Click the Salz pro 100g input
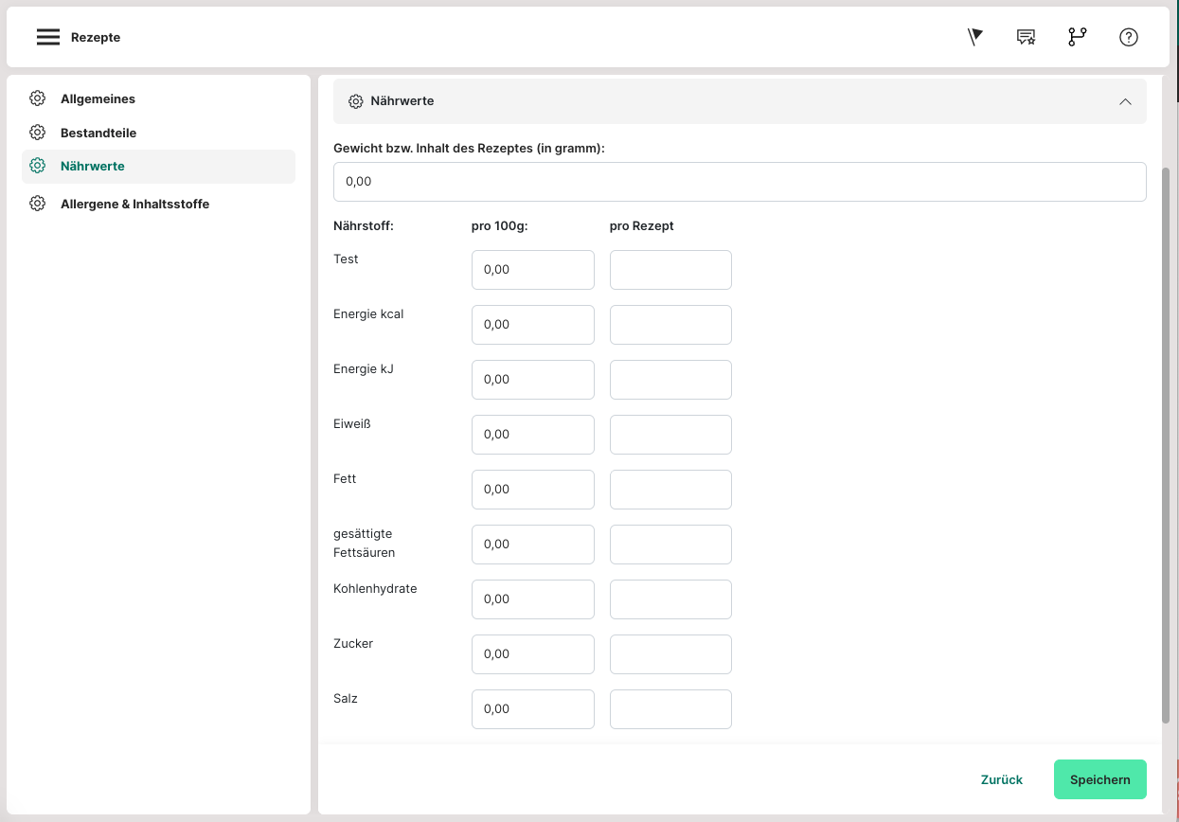The width and height of the screenshot is (1179, 822). 532,709
